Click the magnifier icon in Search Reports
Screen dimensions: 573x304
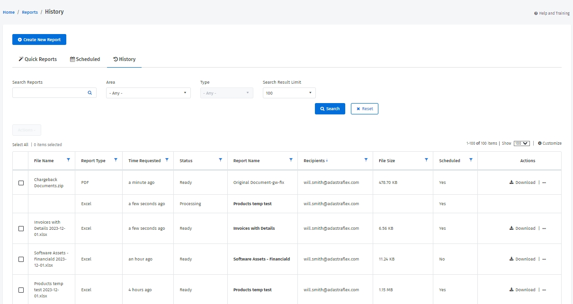pos(90,93)
